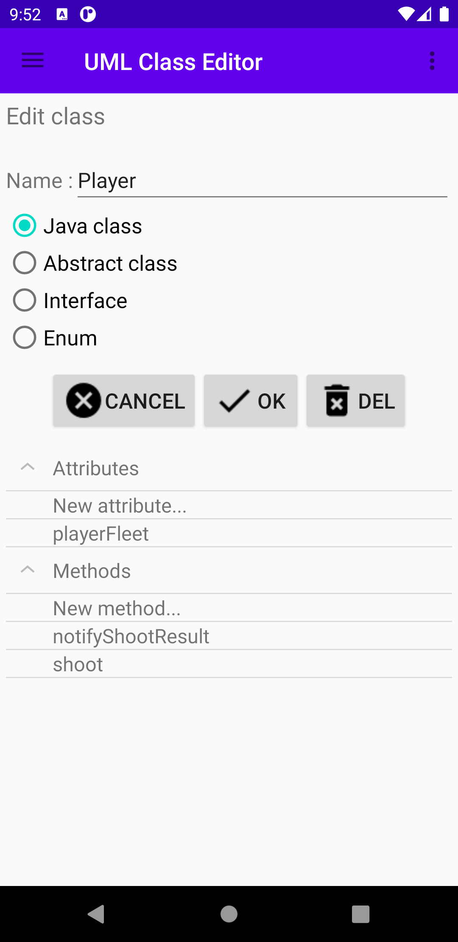
Task: Choose the Interface radio option
Action: click(25, 300)
